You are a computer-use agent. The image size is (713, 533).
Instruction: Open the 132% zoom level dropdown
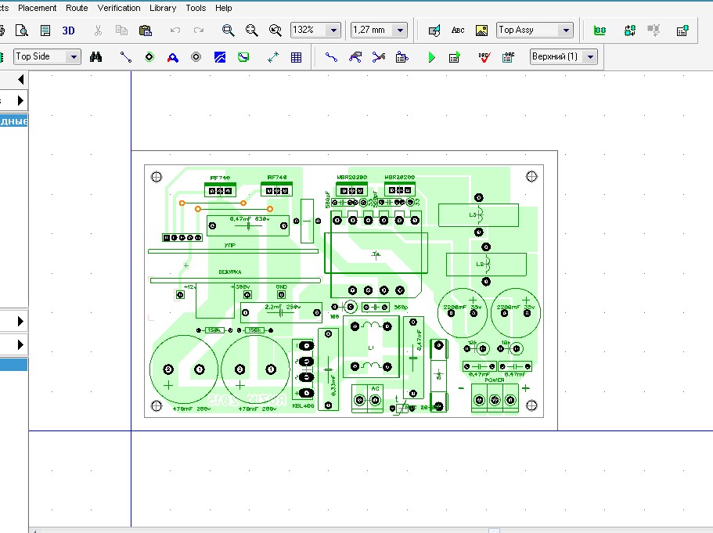click(333, 31)
